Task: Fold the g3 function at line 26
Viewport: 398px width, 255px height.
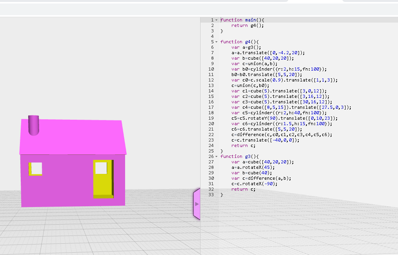Action: [216, 156]
